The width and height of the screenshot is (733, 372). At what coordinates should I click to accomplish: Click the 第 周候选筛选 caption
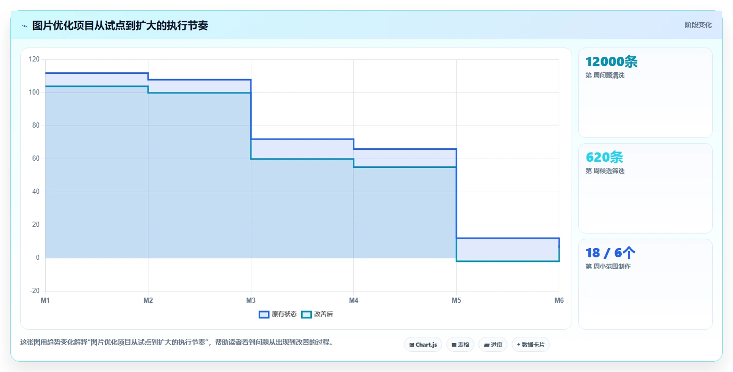pyautogui.click(x=605, y=171)
